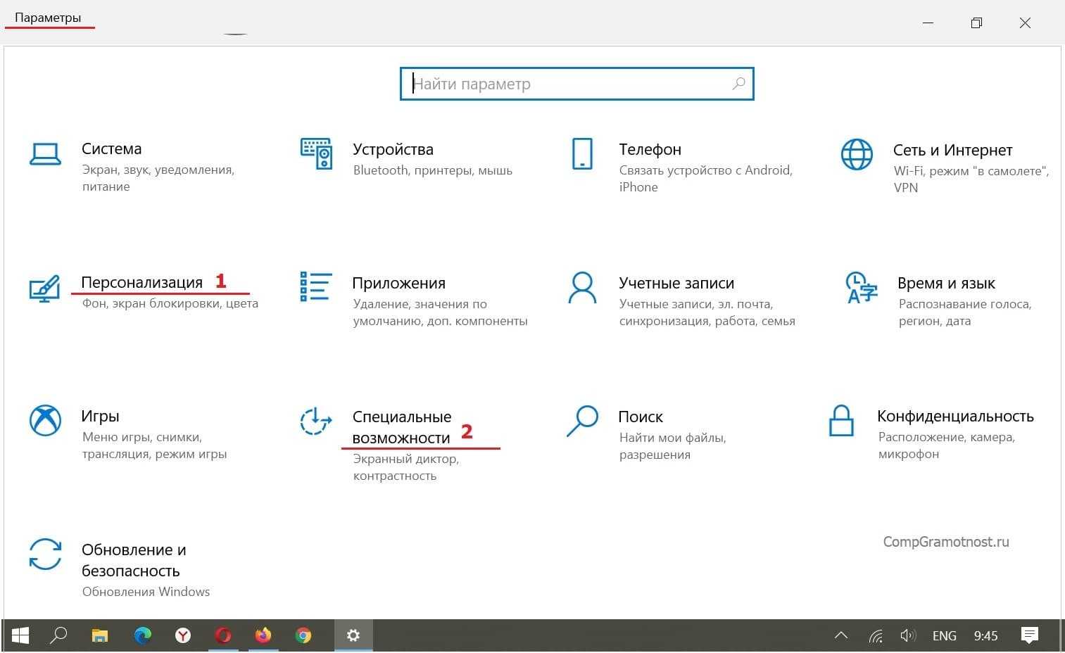Viewport: 1065px width, 653px height.
Task: Open the Учетные записи person icon
Action: tap(582, 287)
